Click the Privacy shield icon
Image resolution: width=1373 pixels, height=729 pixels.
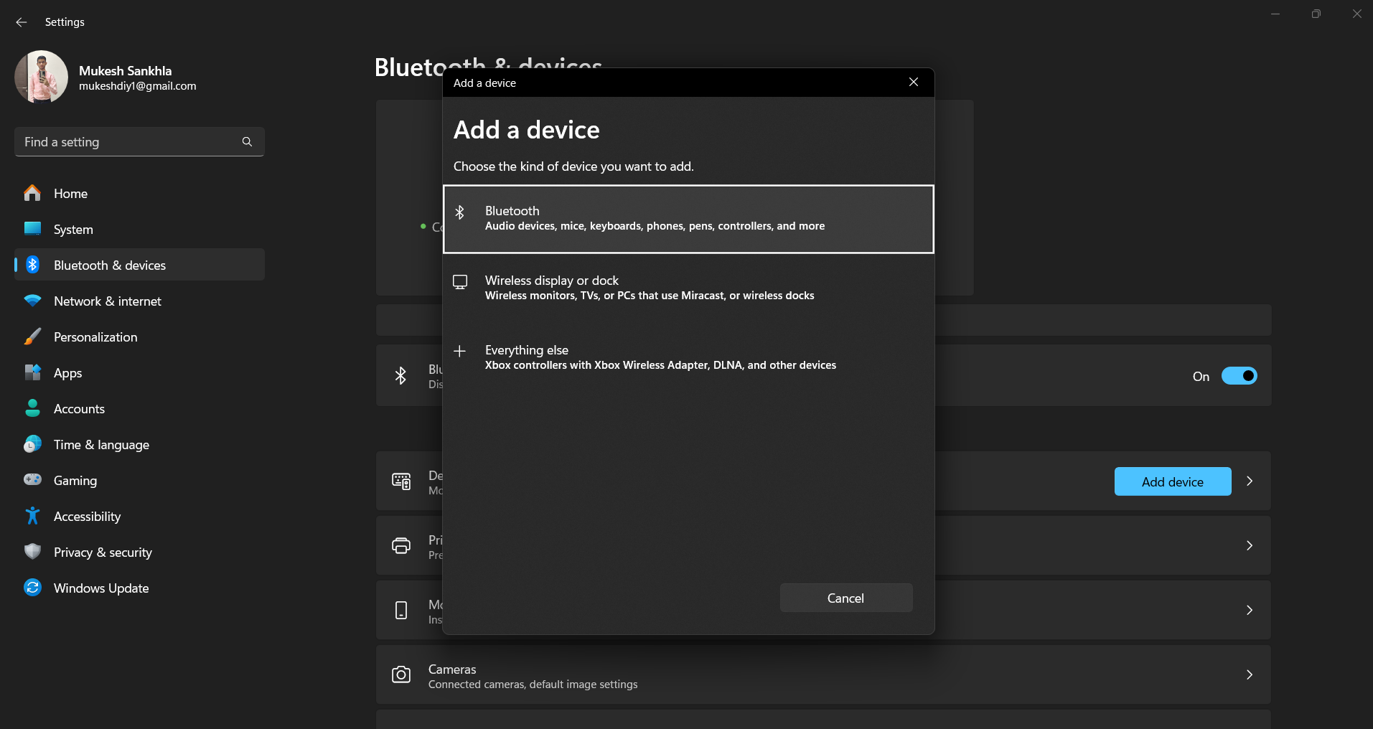[x=32, y=551]
